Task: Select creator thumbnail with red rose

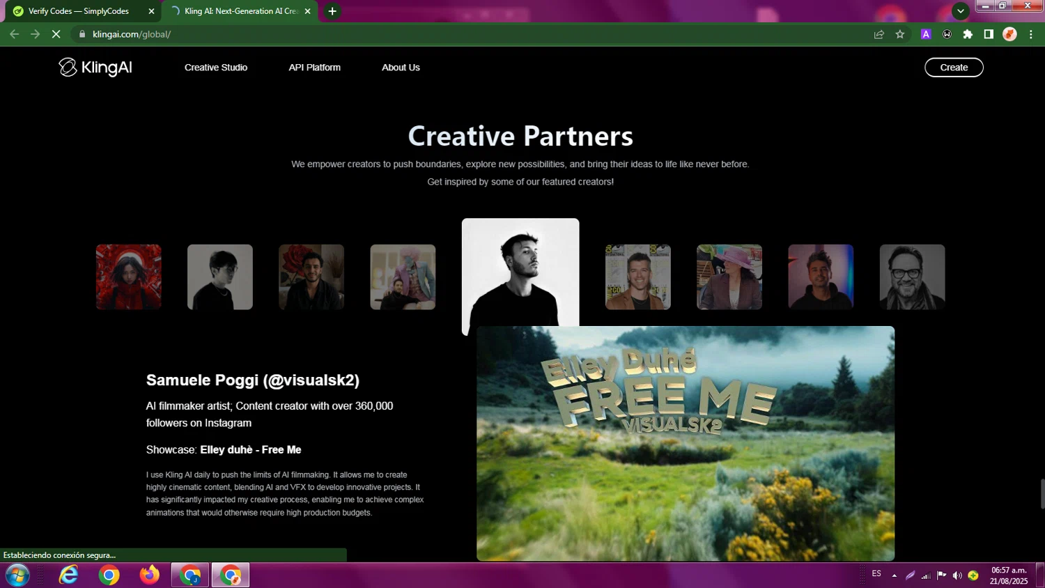Action: tap(311, 277)
